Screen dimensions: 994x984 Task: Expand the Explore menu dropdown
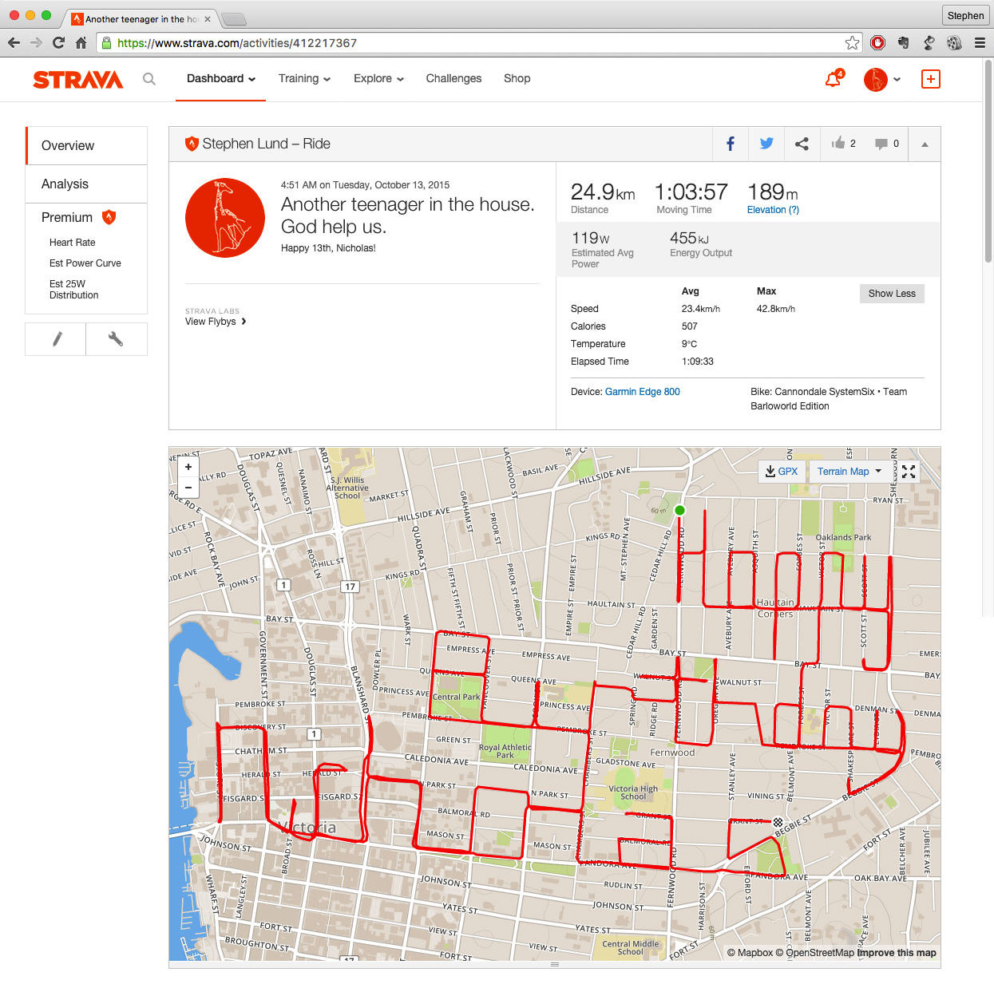click(378, 78)
